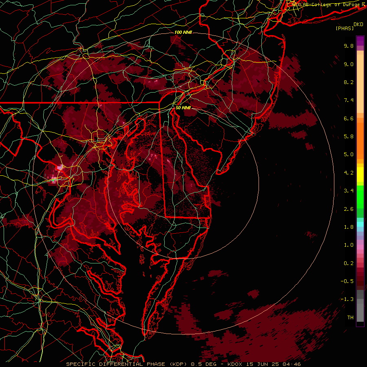Select the 6.6 scale value
This screenshot has height=367, width=367.
[x=349, y=118]
